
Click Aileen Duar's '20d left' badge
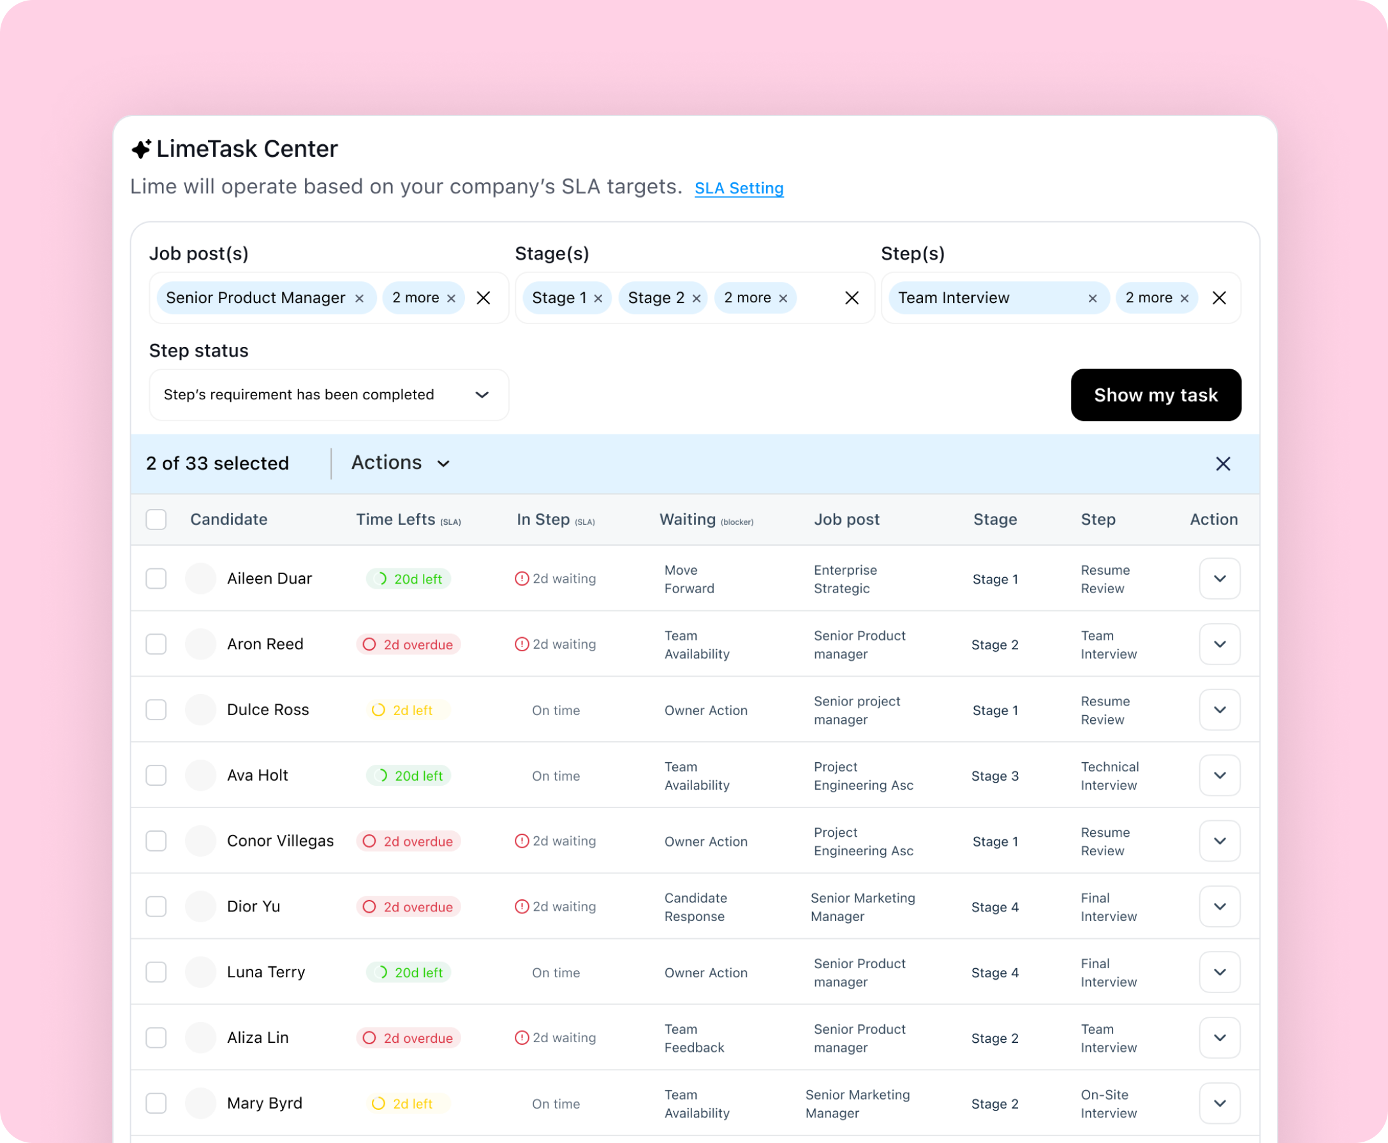[408, 579]
